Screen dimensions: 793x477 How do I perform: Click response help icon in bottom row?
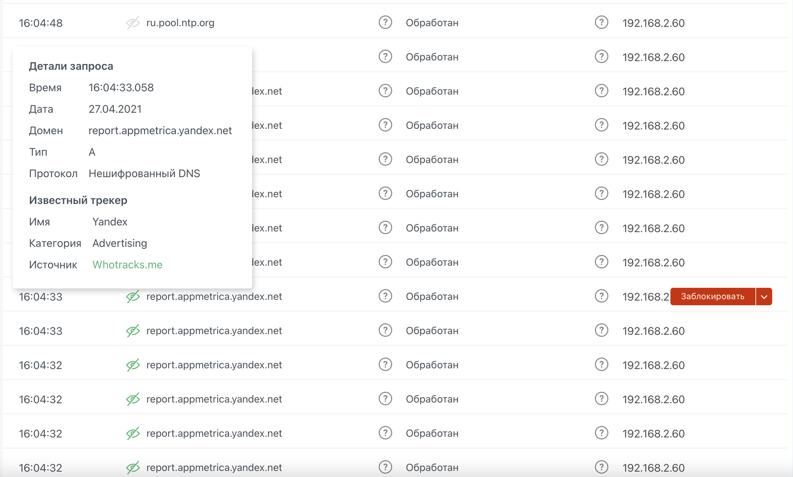click(x=385, y=467)
